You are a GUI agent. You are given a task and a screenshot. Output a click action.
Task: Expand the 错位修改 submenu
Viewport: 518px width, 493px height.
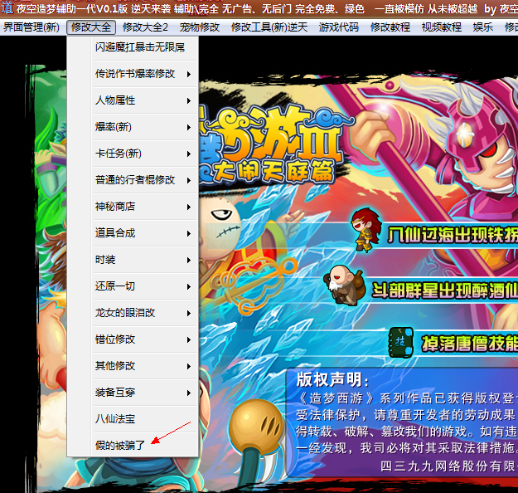145,339
